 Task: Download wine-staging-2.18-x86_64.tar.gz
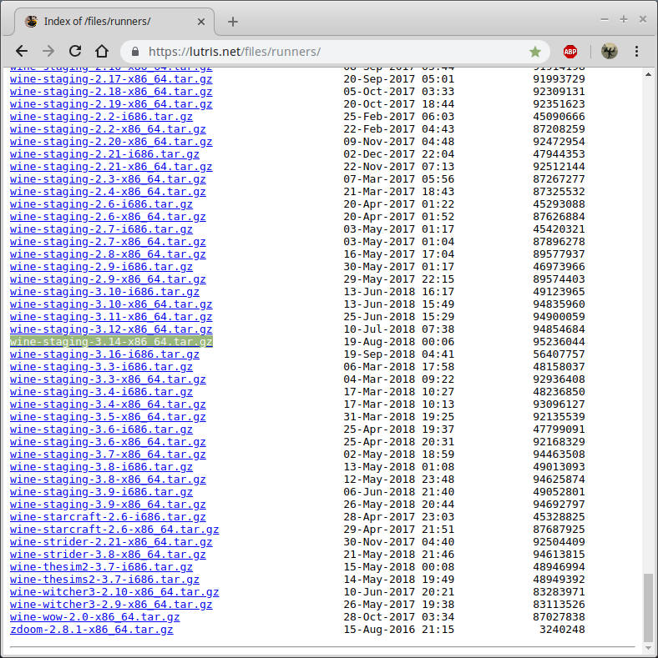pyautogui.click(x=111, y=92)
